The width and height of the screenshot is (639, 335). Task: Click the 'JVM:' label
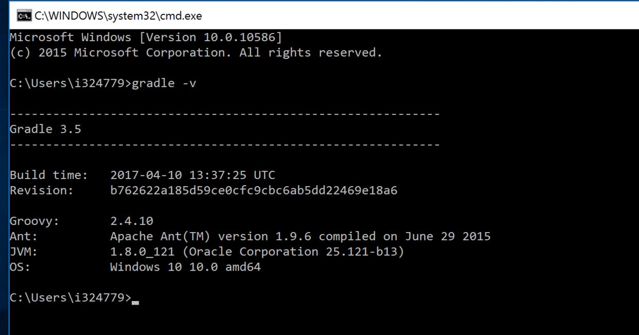click(24, 252)
